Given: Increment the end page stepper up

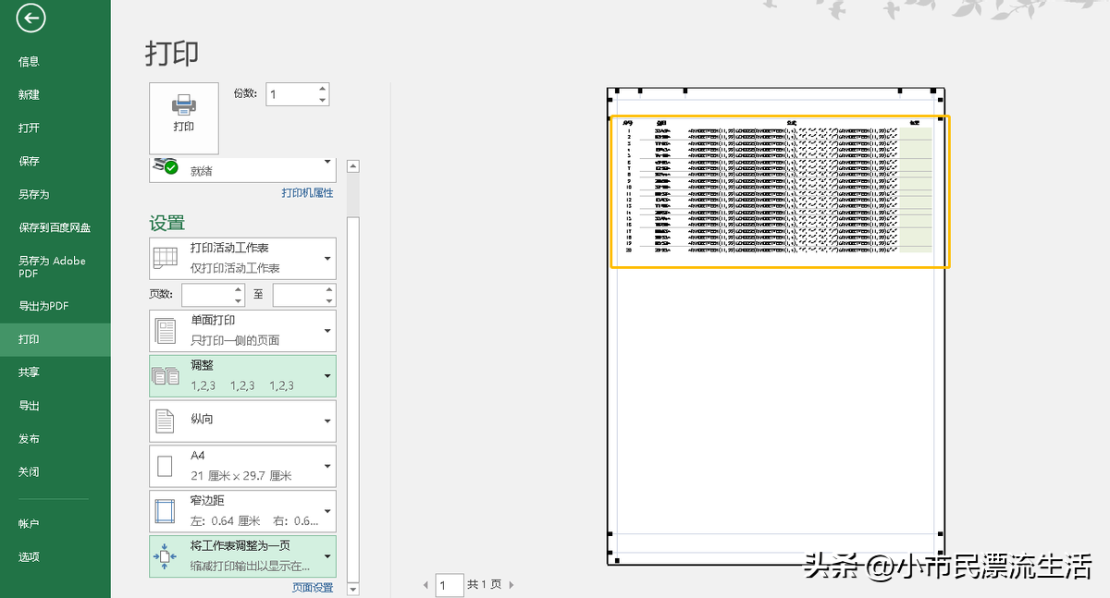Looking at the screenshot, I should tap(330, 289).
